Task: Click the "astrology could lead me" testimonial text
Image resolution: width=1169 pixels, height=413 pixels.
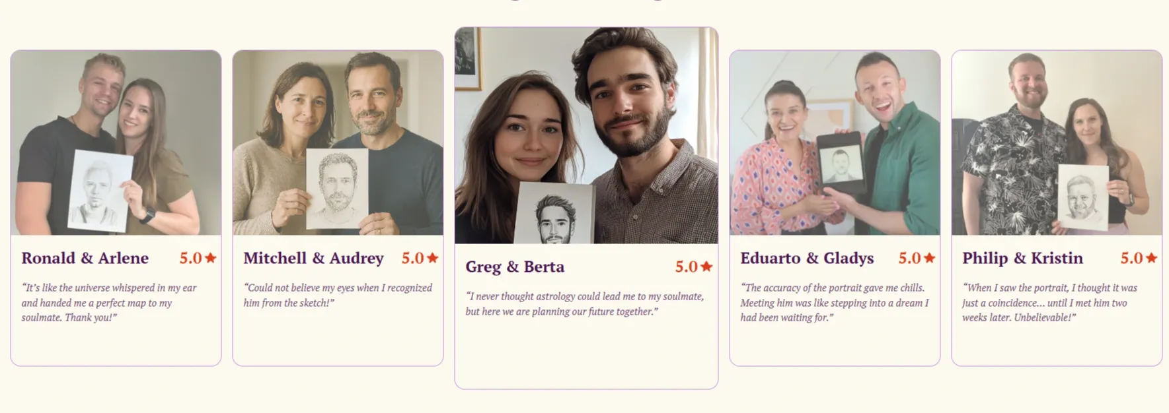Action: point(584,303)
